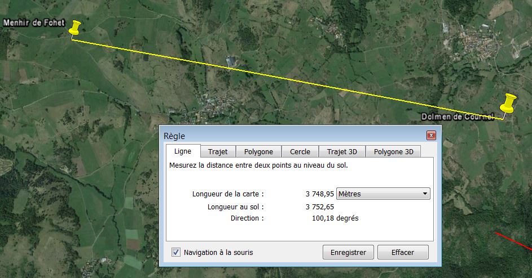This screenshot has height=278, width=532.
Task: Switch to the Ligne tab
Action: [x=183, y=151]
